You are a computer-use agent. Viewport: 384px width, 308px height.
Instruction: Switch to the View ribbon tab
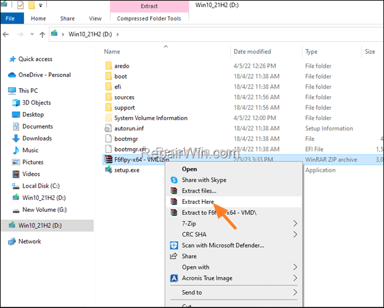[95, 18]
